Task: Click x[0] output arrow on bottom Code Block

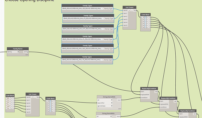Action: pyautogui.click(x=55, y=101)
